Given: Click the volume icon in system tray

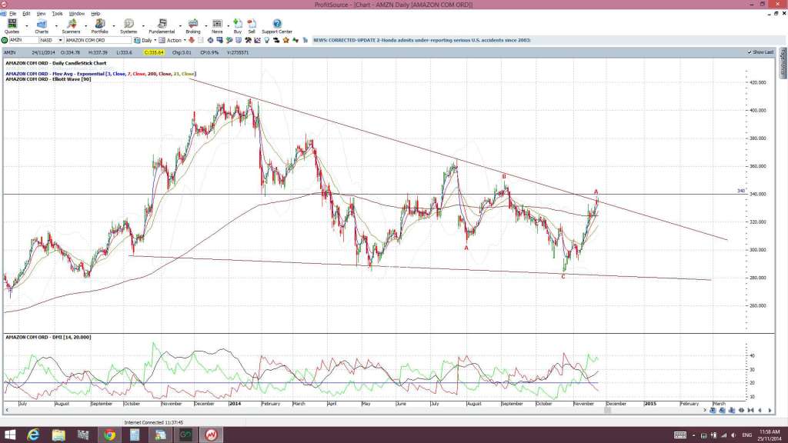Looking at the screenshot, I should pyautogui.click(x=733, y=435).
